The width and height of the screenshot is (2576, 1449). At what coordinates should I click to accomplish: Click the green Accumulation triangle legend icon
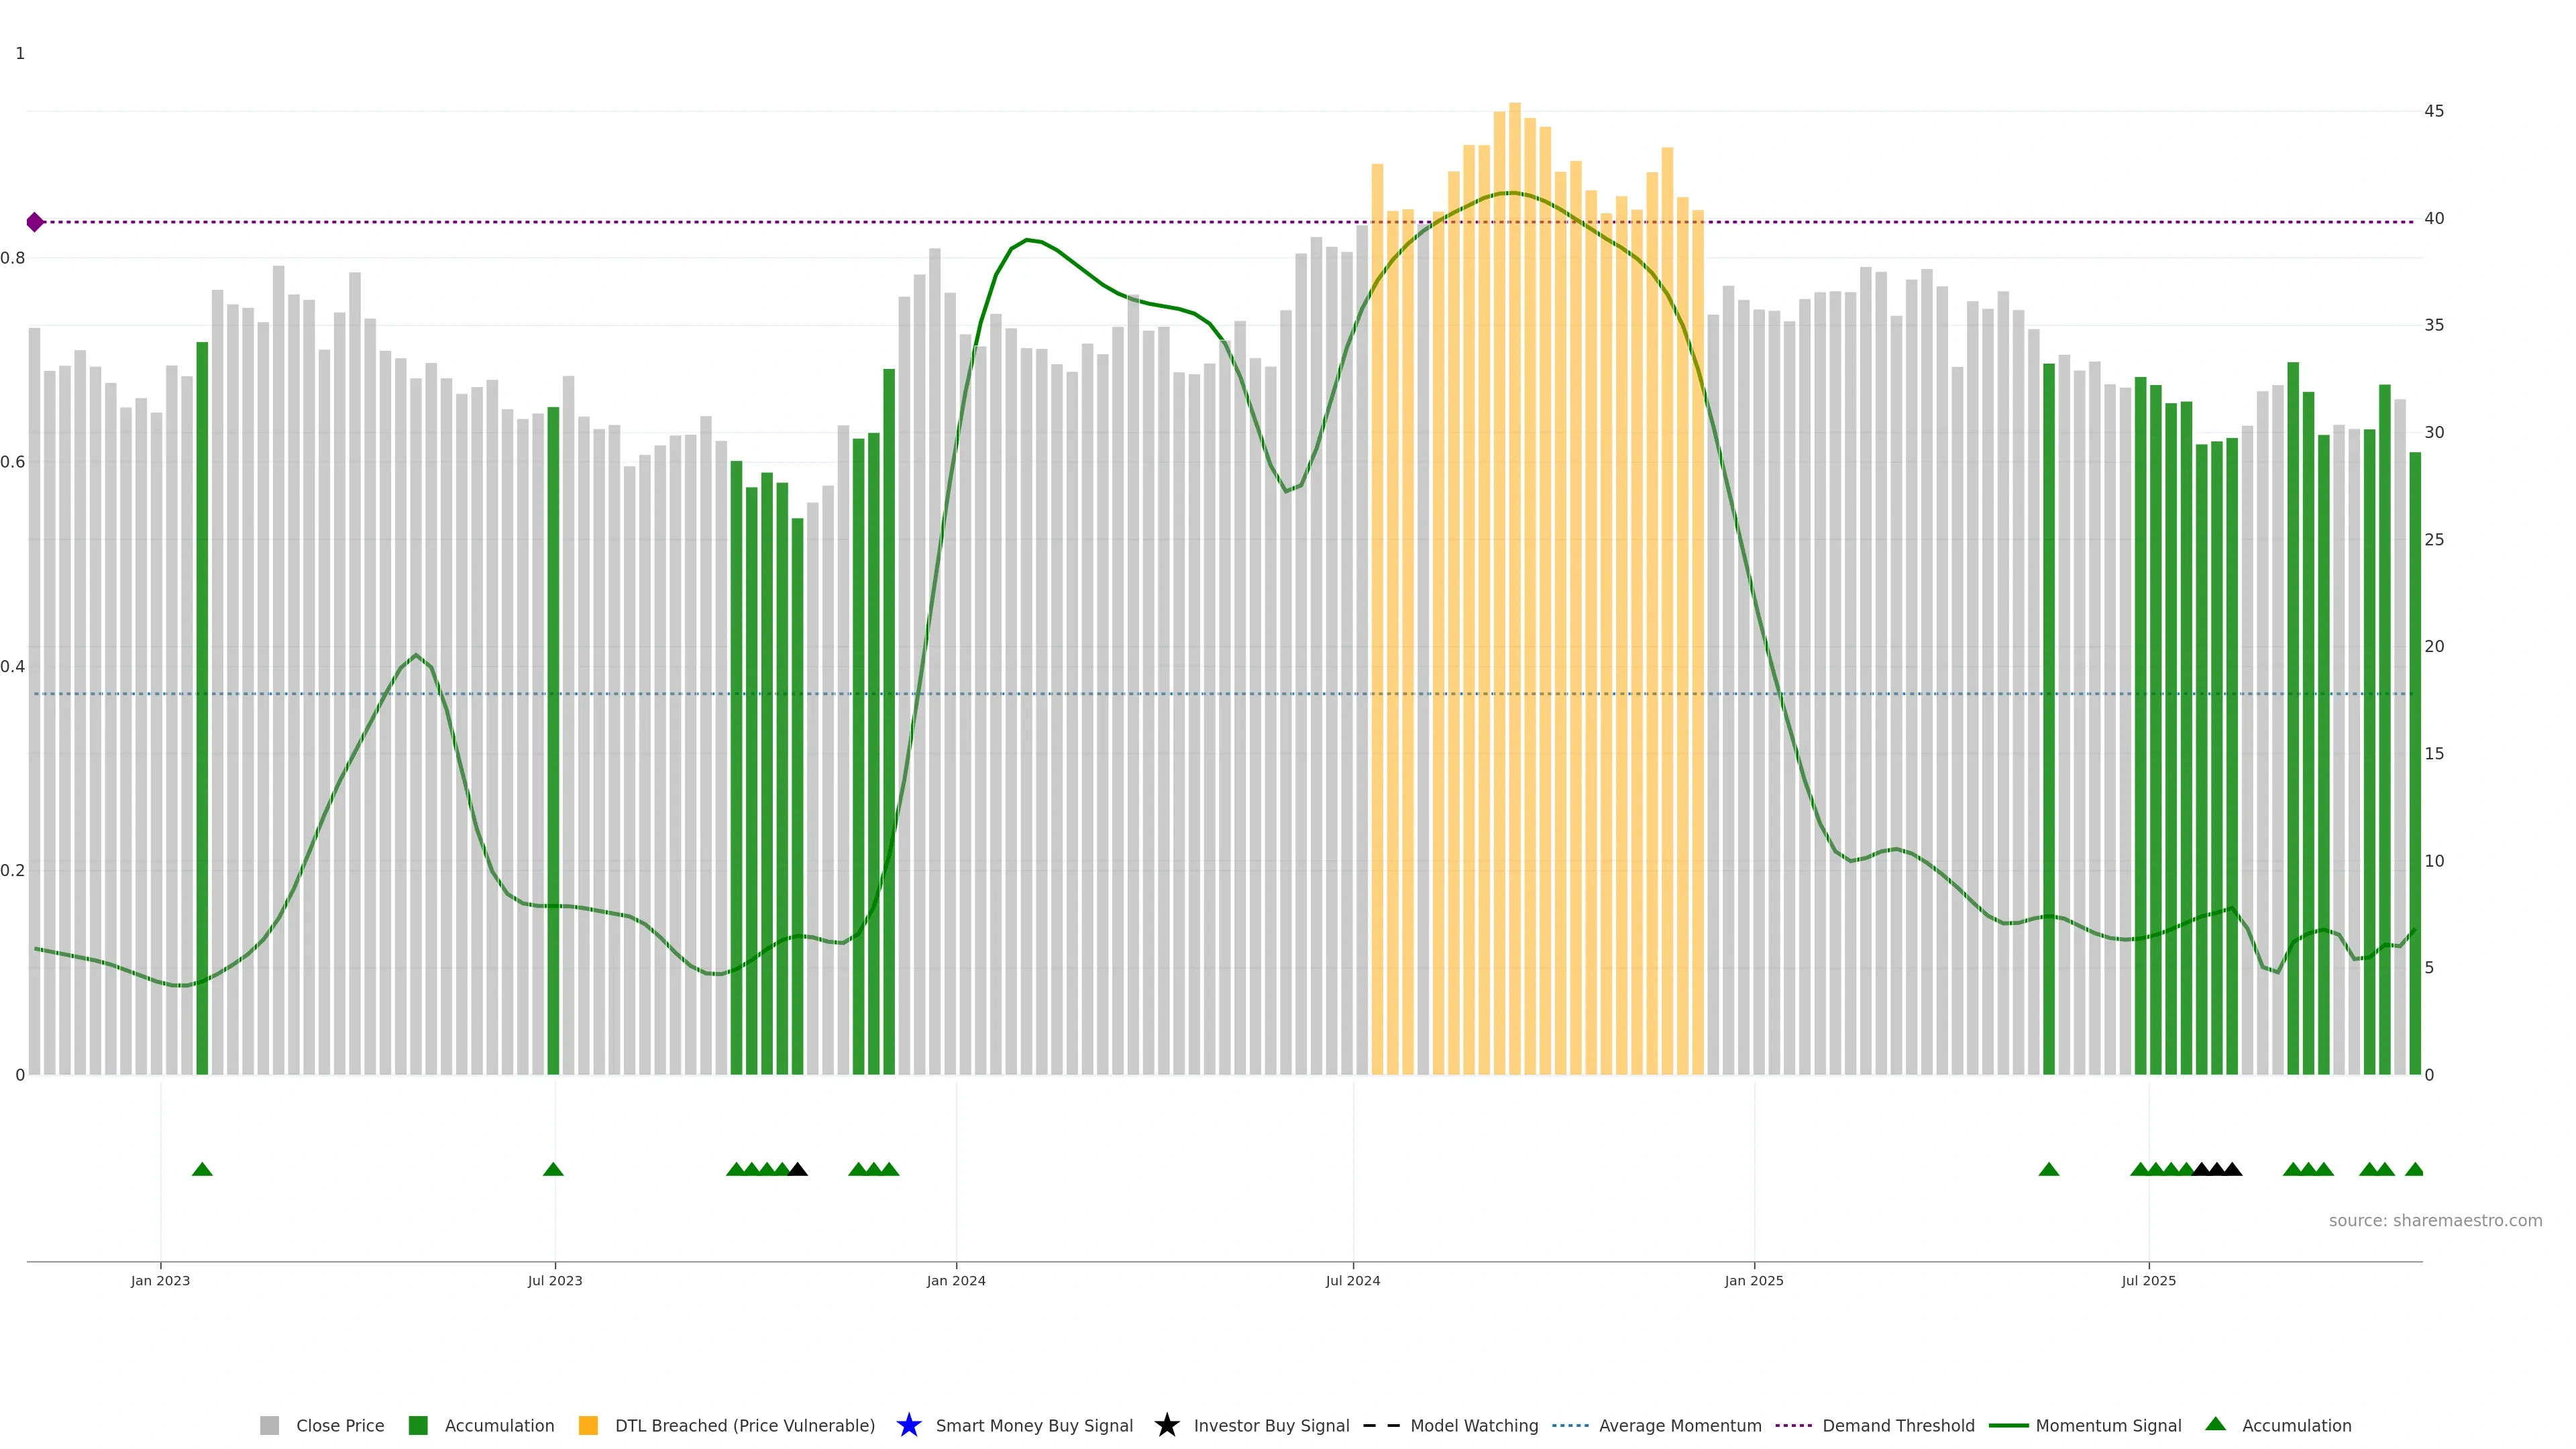2215,1424
